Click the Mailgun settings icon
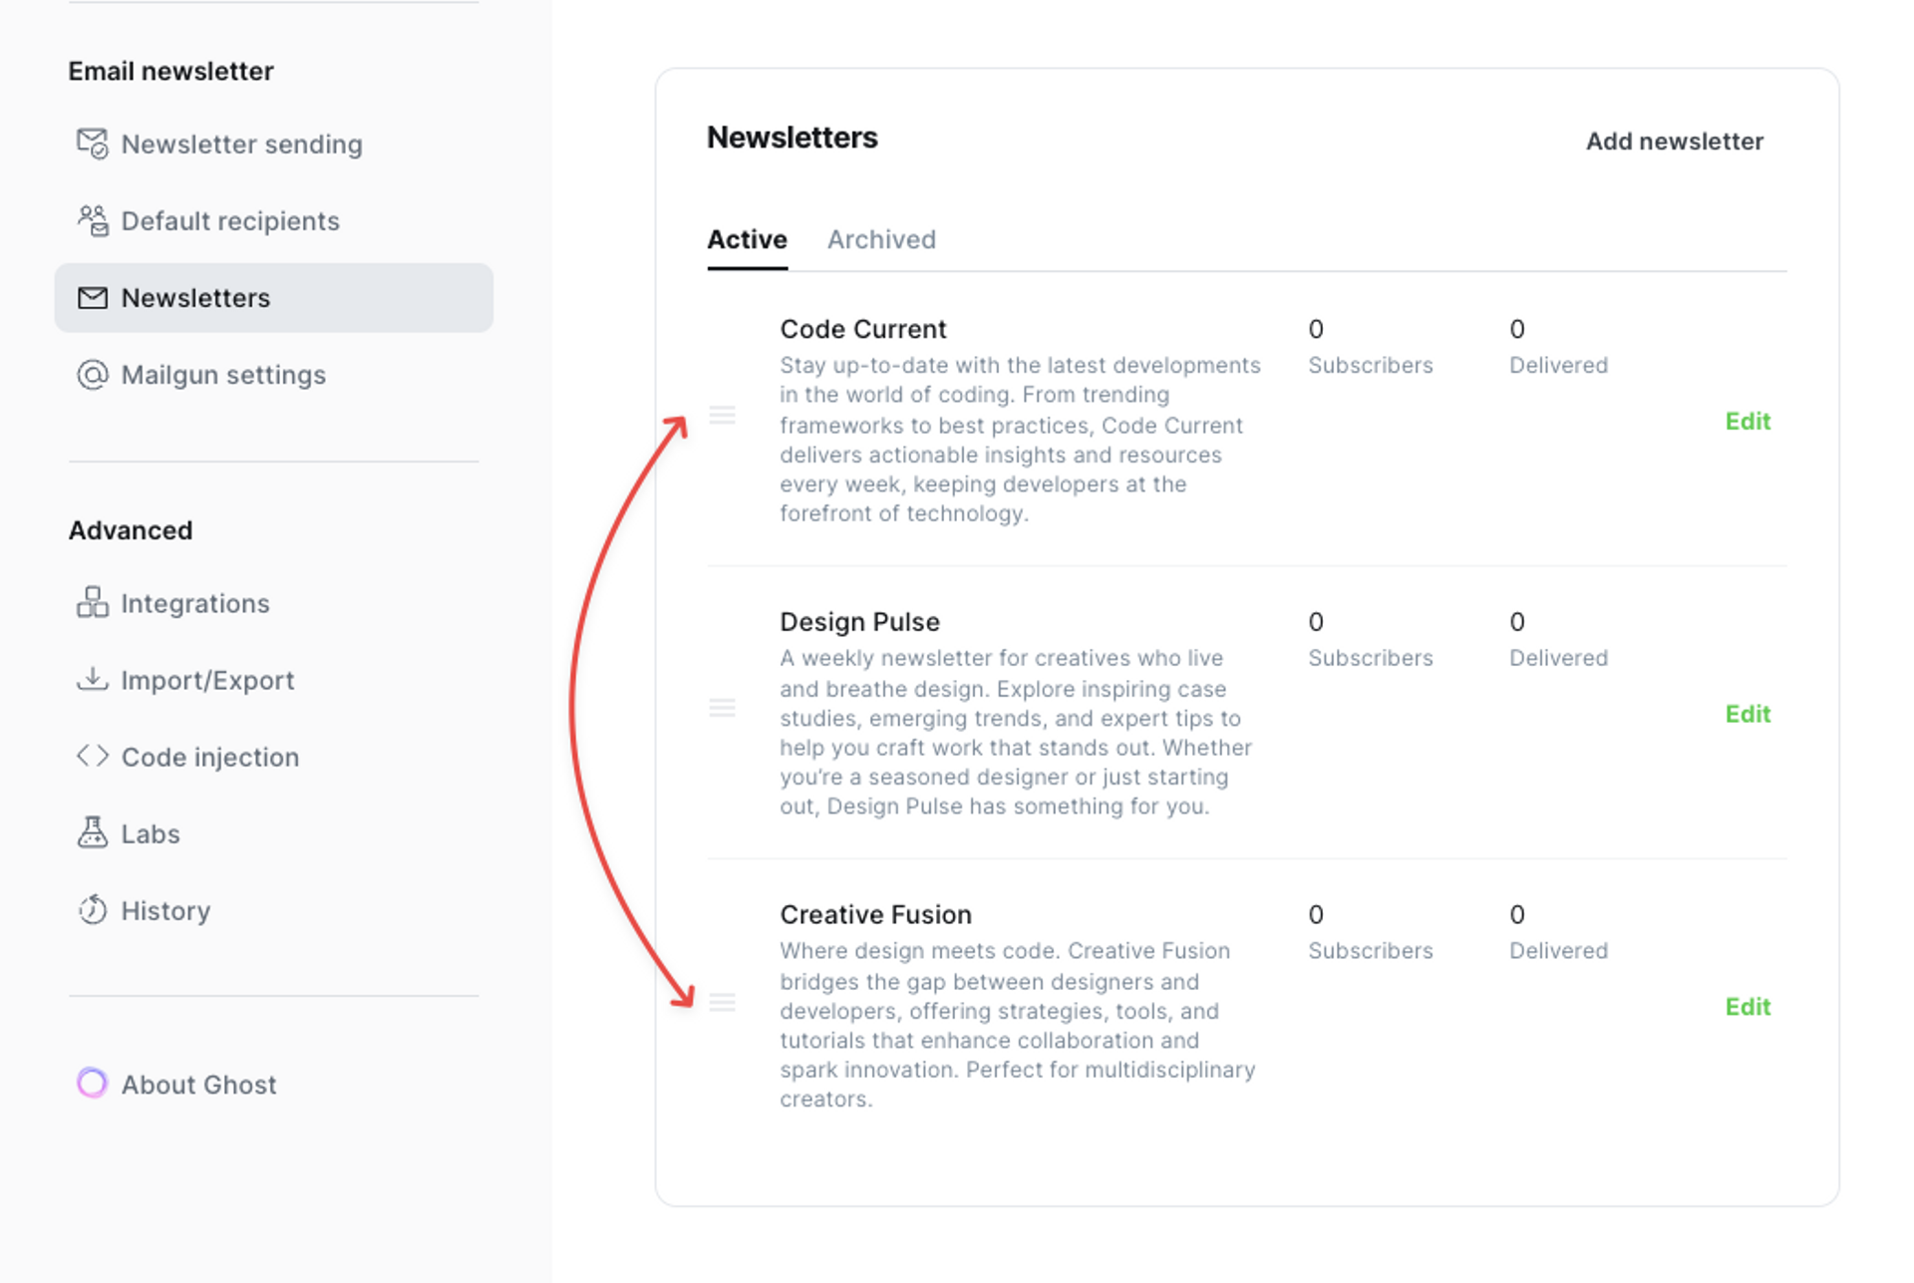This screenshot has height=1283, width=1914. pos(92,374)
